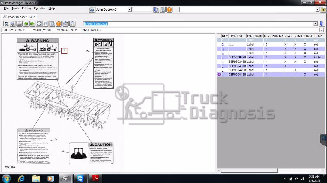Viewport: 327px width, 183px height.
Task: Click the orange alert icon beside the light bulb
Action: [x=59, y=23]
